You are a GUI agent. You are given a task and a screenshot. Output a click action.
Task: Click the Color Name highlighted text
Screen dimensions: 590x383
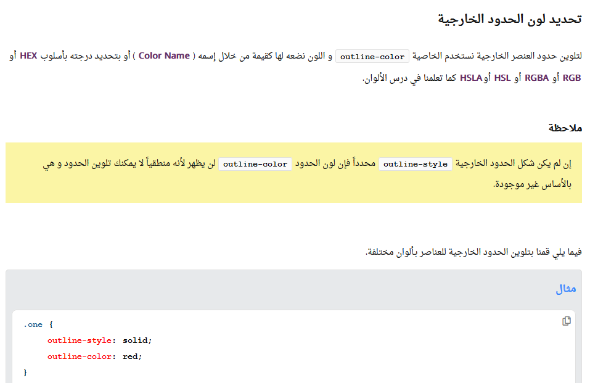(x=163, y=56)
